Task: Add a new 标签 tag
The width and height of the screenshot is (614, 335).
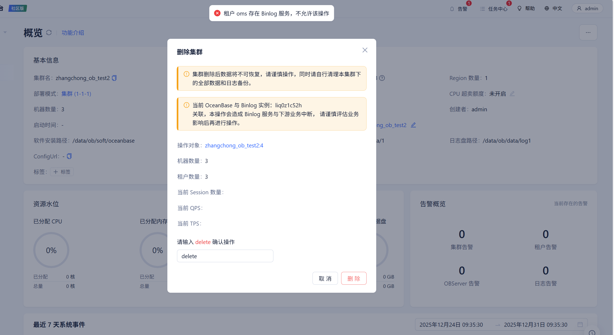Action: [62, 172]
